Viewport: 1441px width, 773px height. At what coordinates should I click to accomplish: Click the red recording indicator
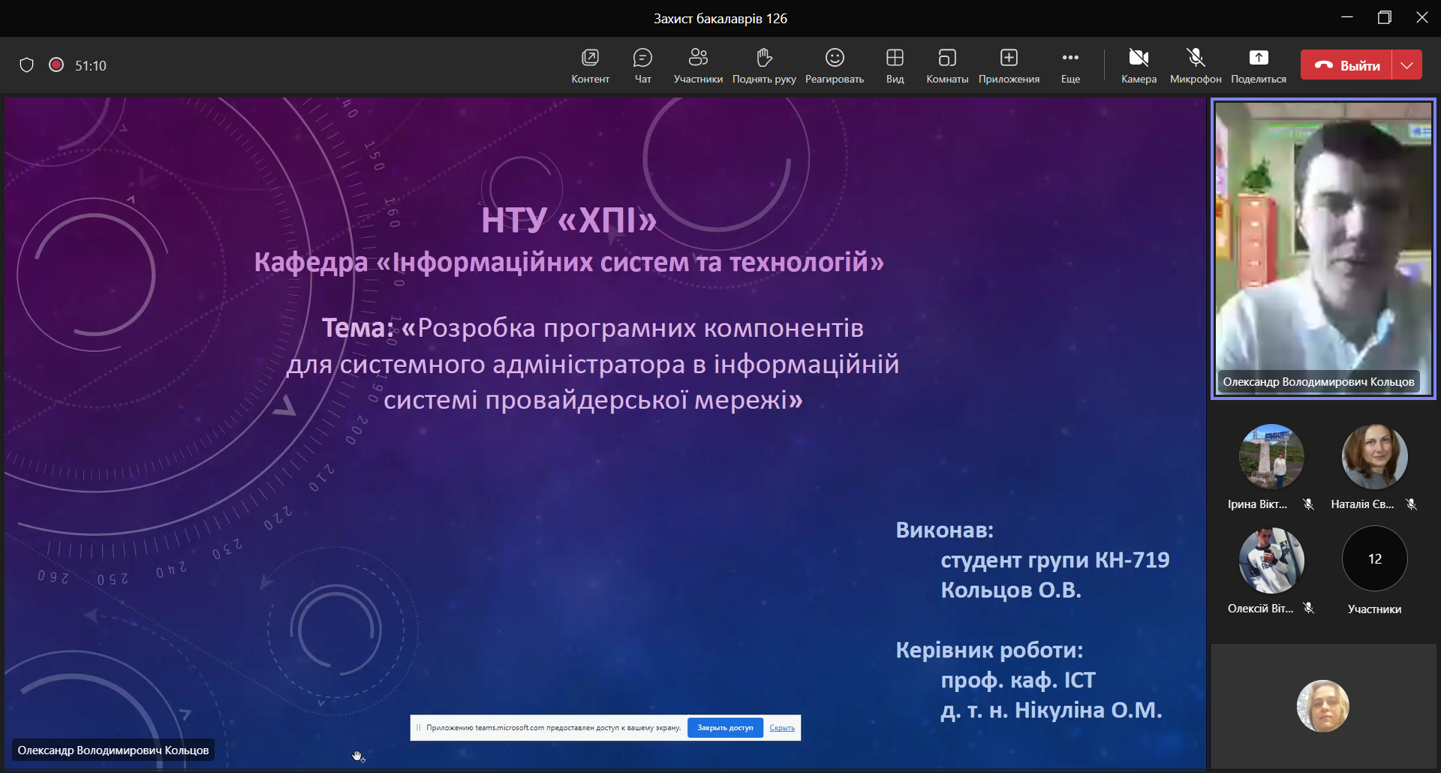pyautogui.click(x=56, y=65)
